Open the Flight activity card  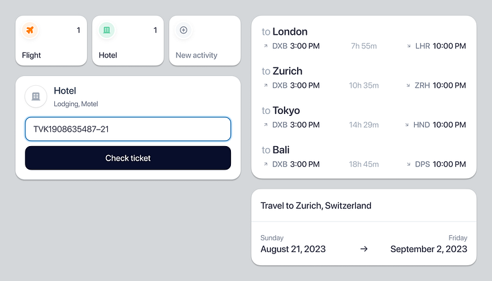51,41
